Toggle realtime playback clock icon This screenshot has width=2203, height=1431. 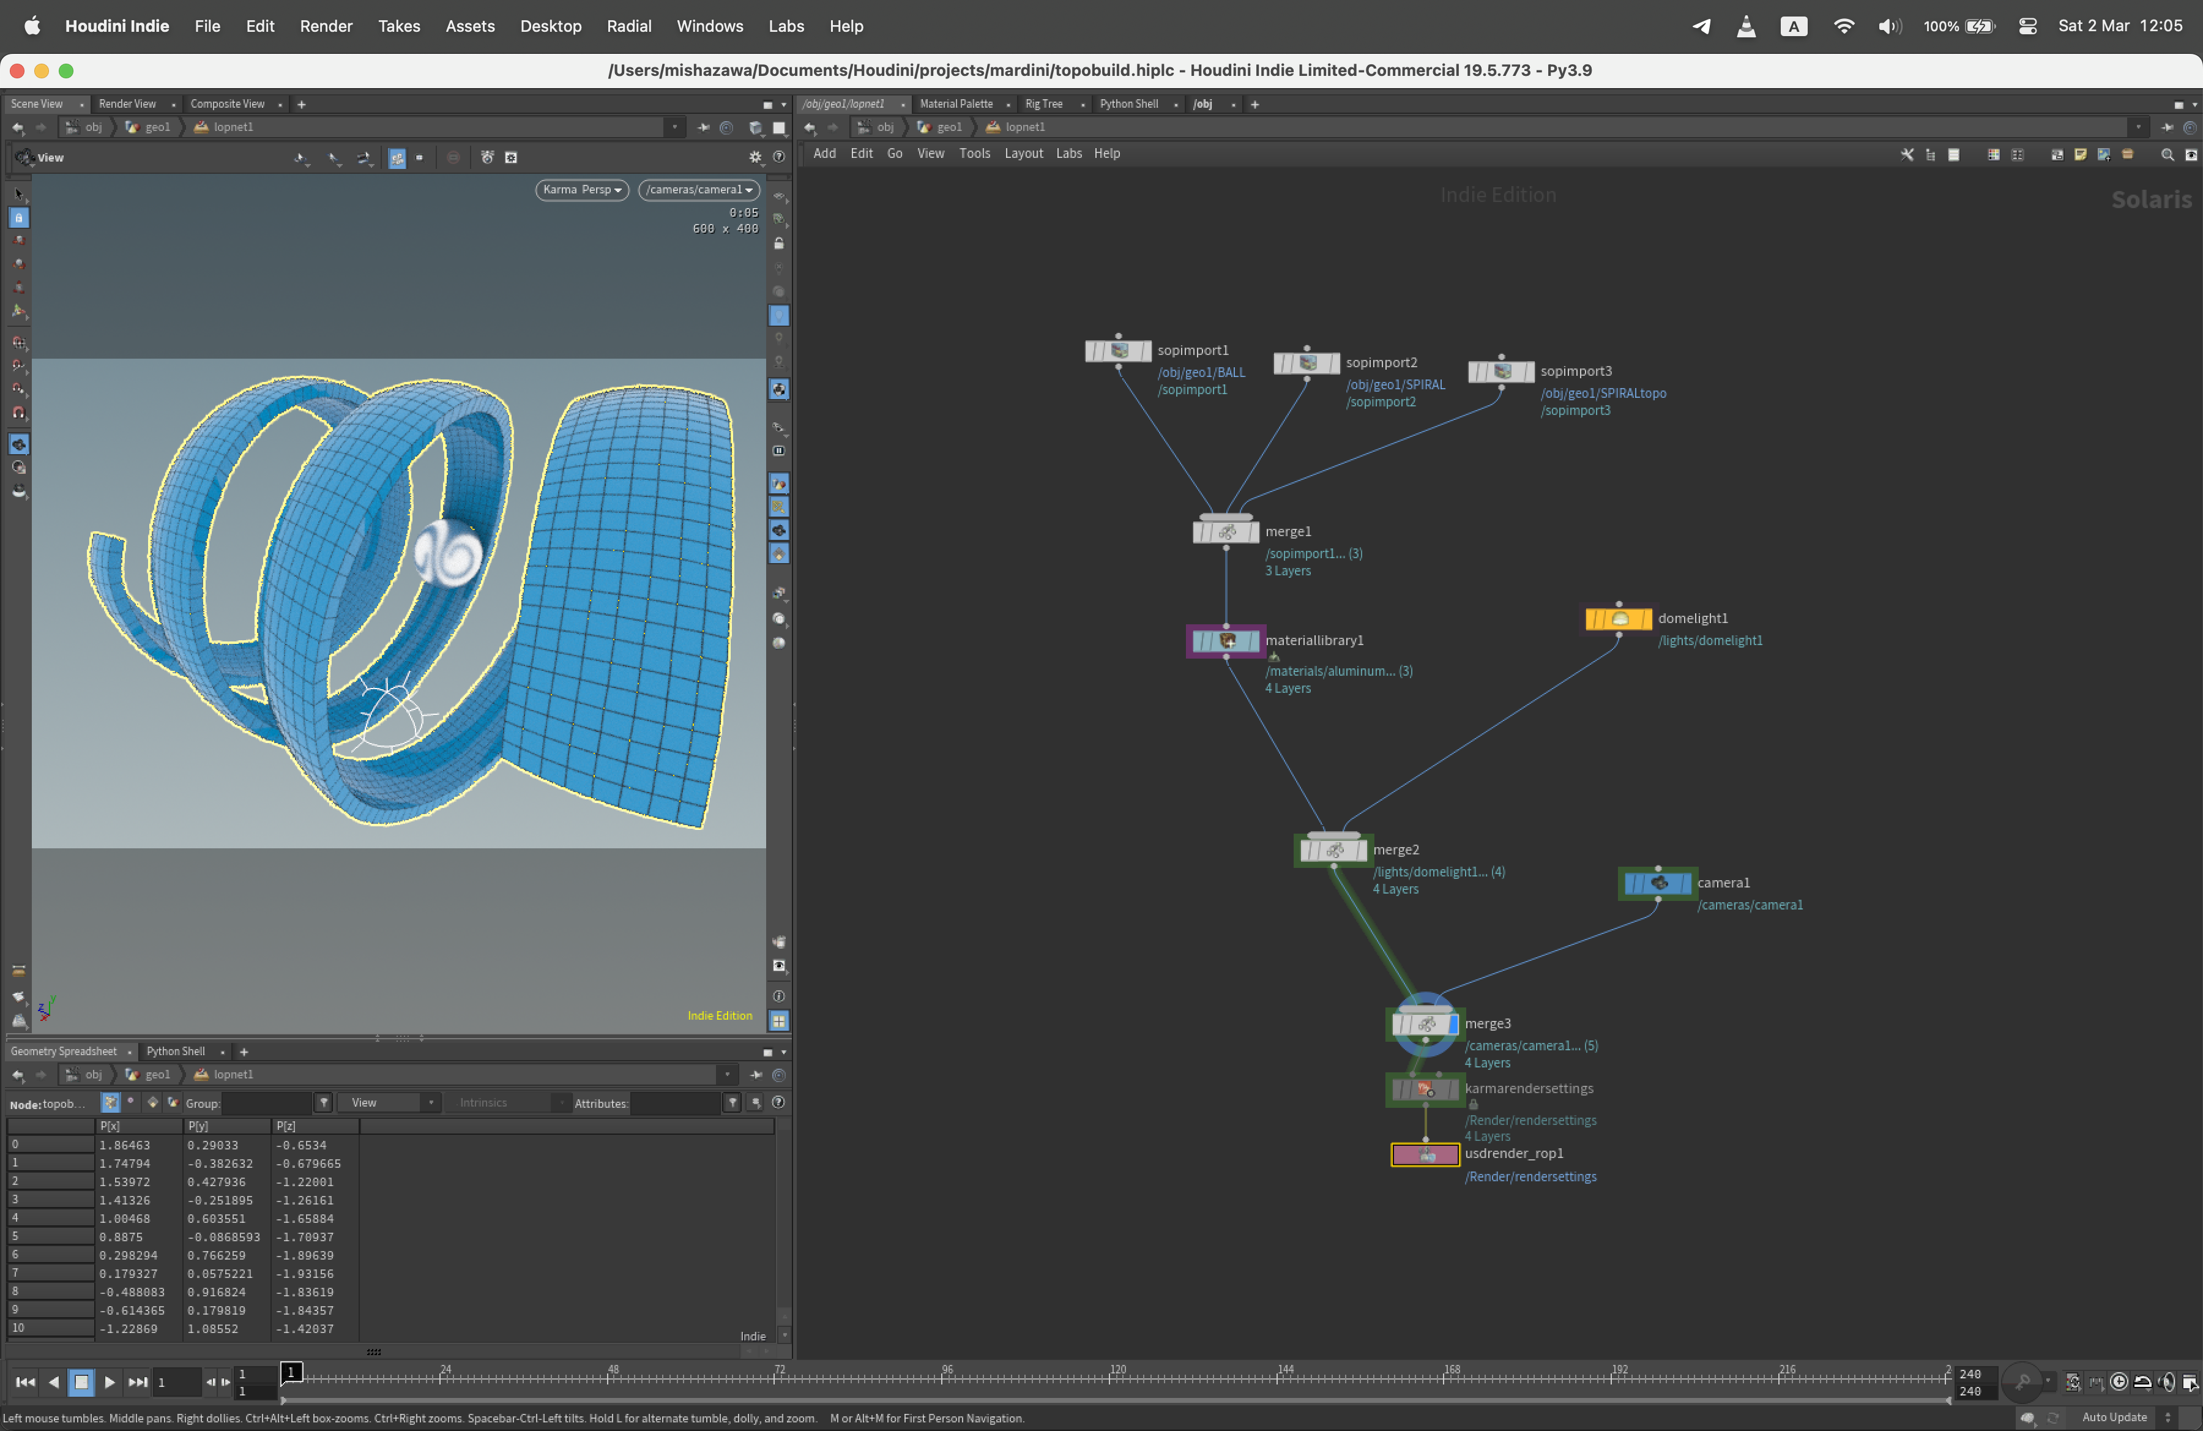click(x=2119, y=1382)
